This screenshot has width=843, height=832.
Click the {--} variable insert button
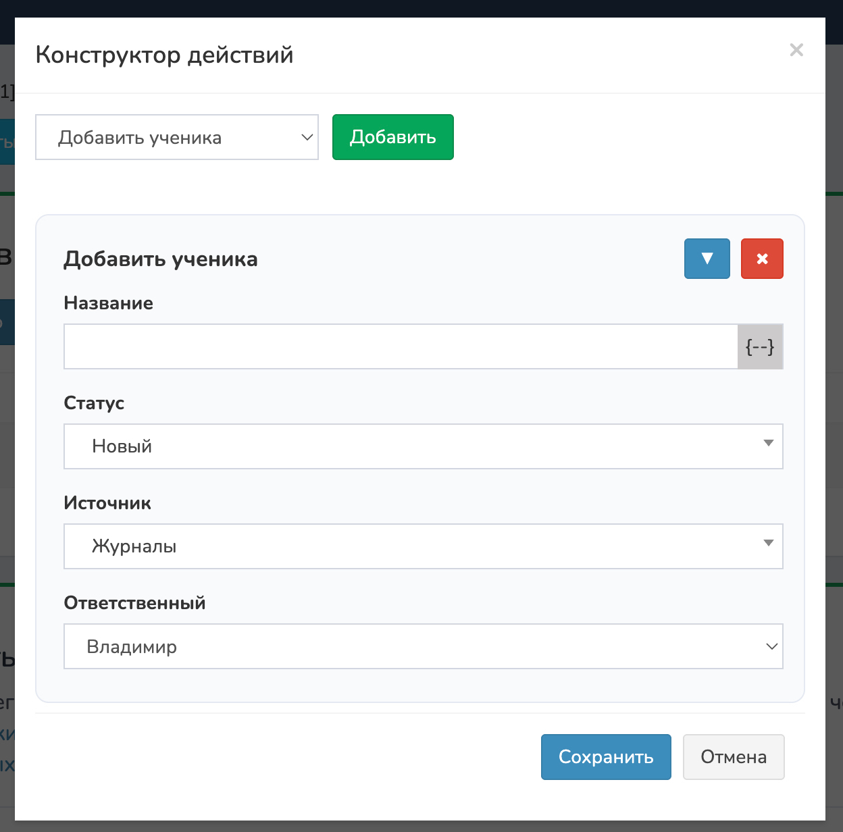tap(760, 347)
